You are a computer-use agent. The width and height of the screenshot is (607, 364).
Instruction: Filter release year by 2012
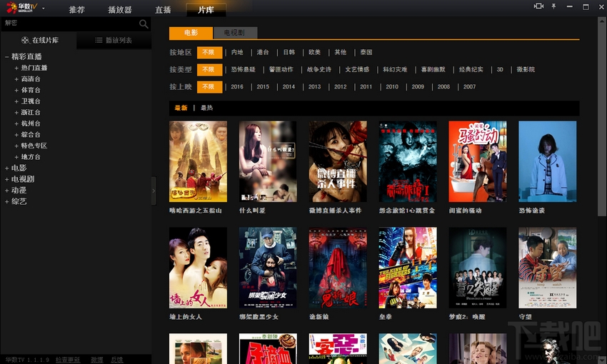click(x=341, y=87)
